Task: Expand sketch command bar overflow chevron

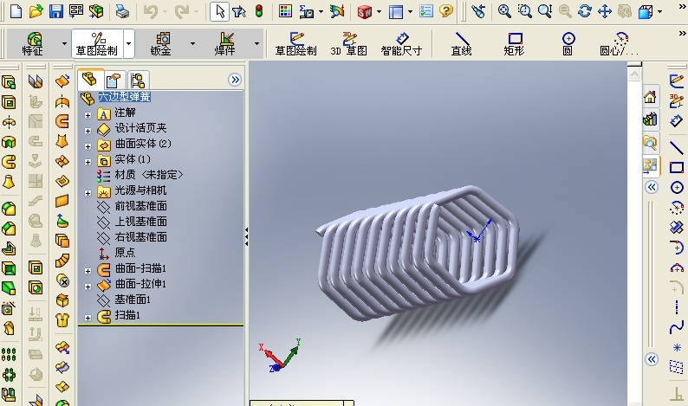Action: 682,33
